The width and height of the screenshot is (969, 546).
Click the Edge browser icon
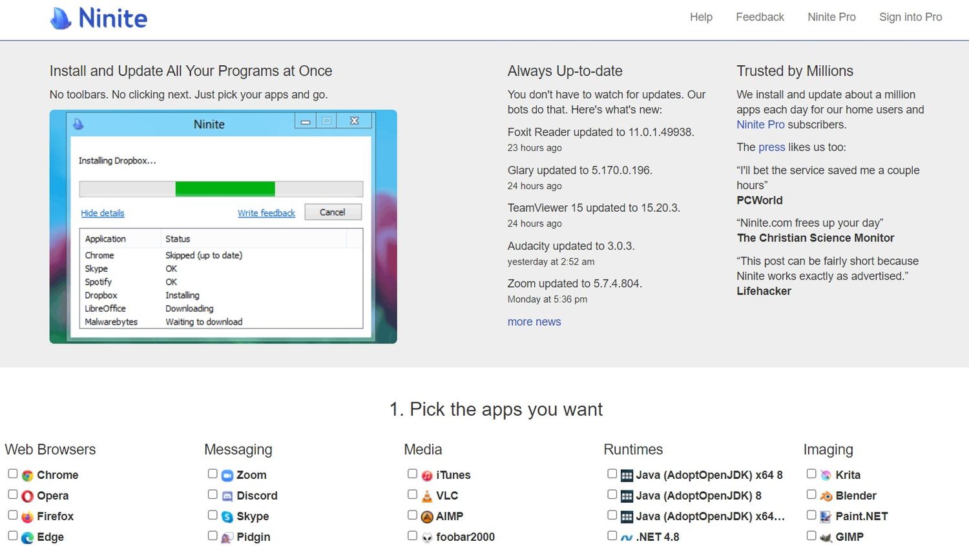[x=27, y=538]
